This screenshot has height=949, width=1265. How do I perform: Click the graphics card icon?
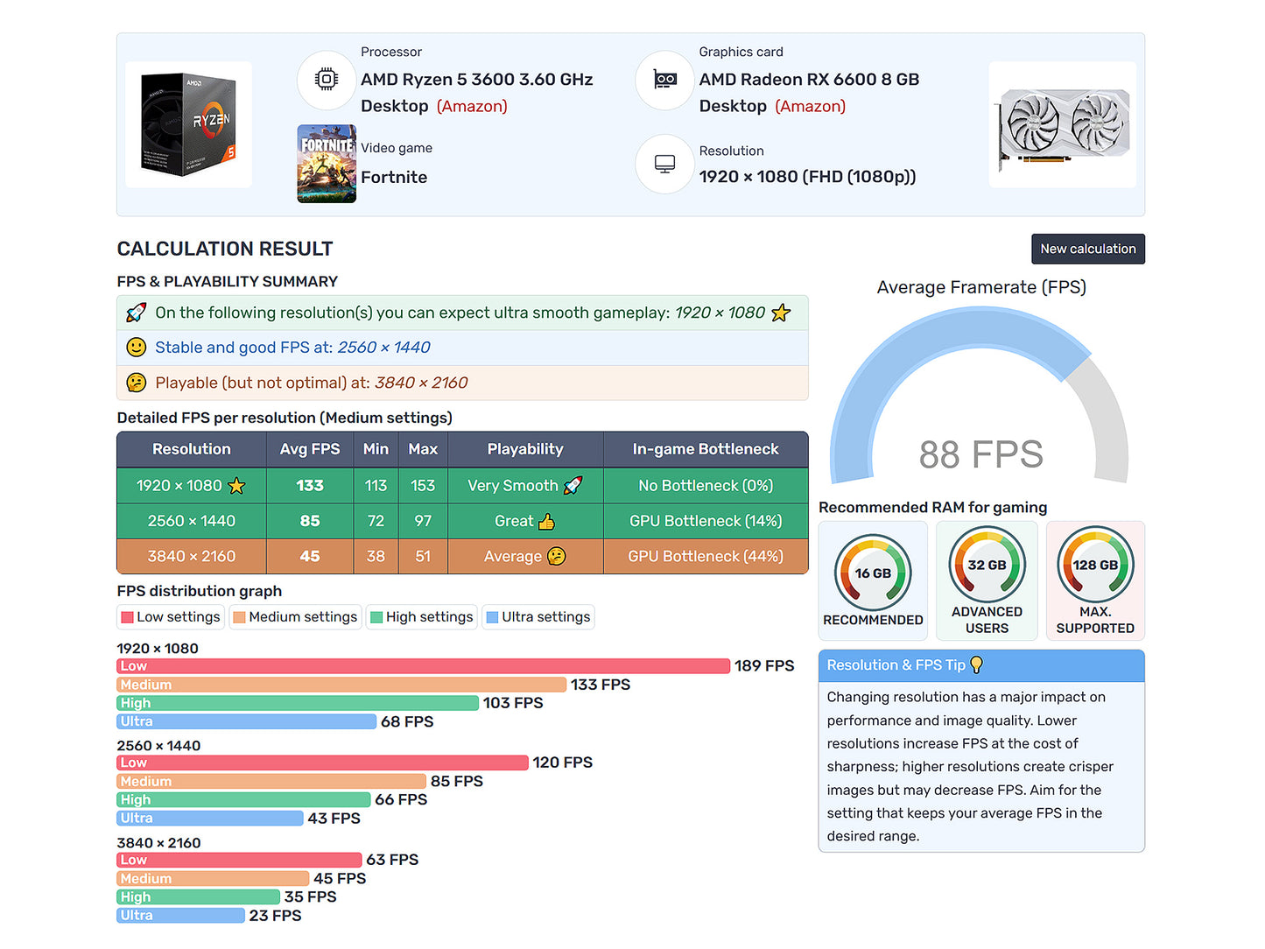point(664,80)
